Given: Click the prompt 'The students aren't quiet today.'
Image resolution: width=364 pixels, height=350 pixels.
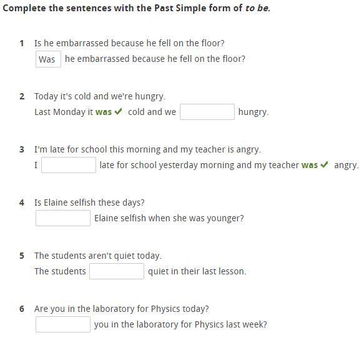Looking at the screenshot, I should pyautogui.click(x=98, y=256).
